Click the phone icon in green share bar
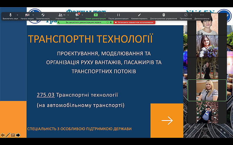 click(x=59, y=23)
